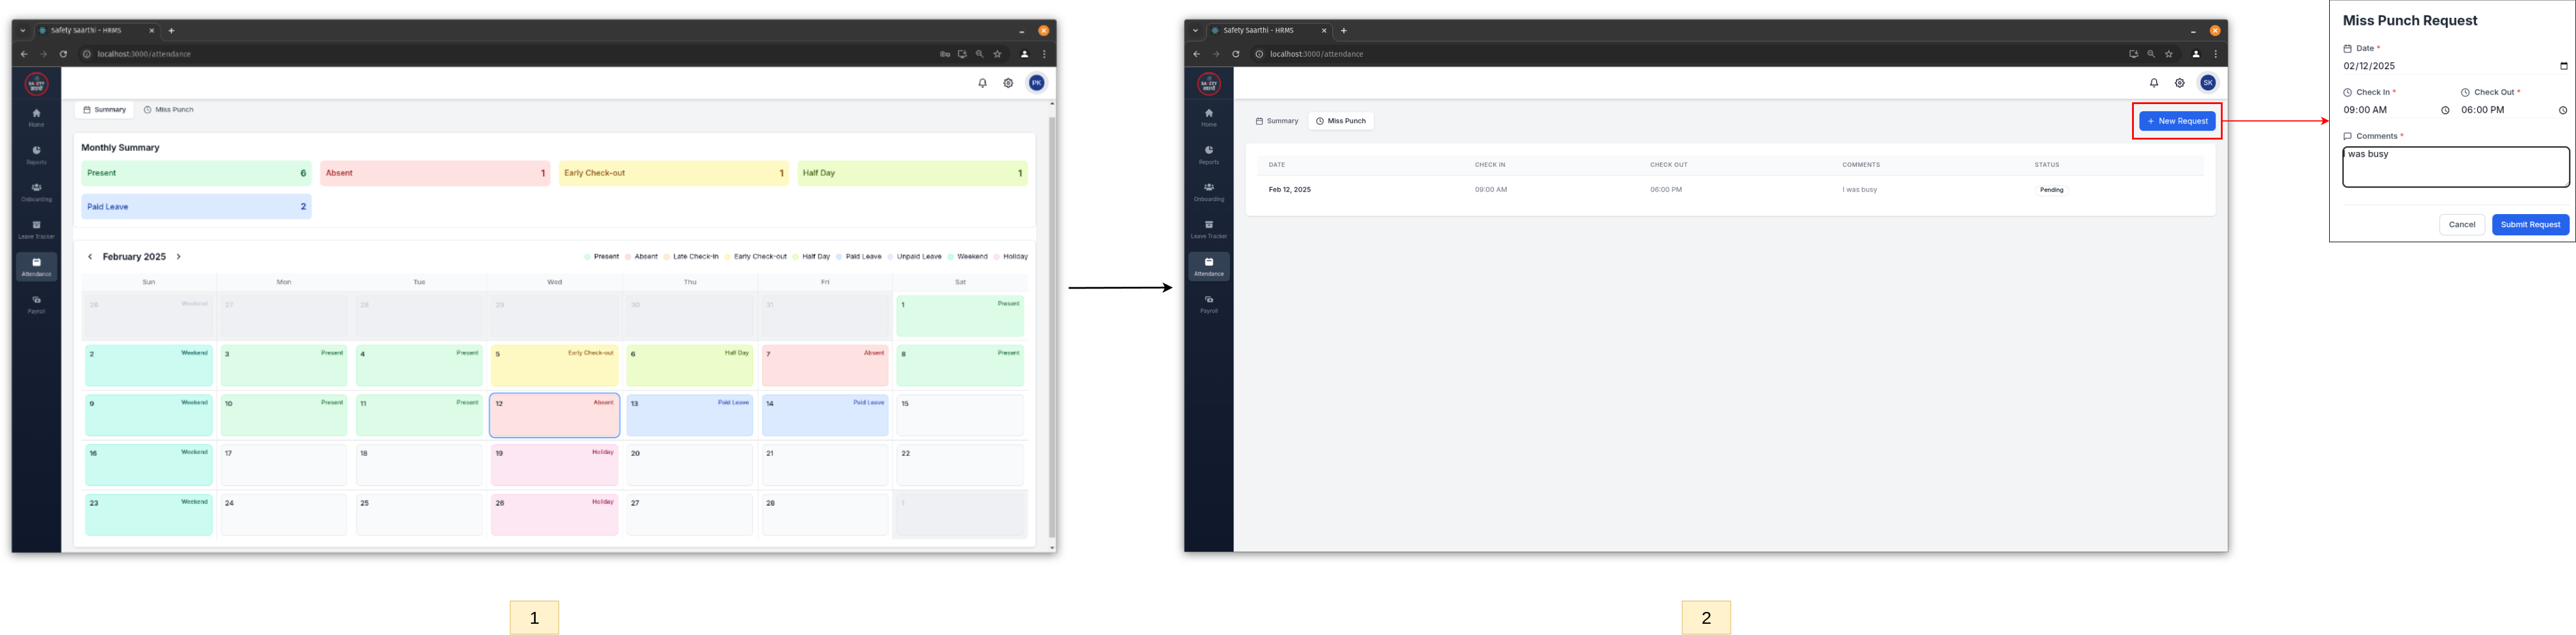The height and width of the screenshot is (635, 2576).
Task: Submit the miss punch request
Action: pyautogui.click(x=2529, y=225)
